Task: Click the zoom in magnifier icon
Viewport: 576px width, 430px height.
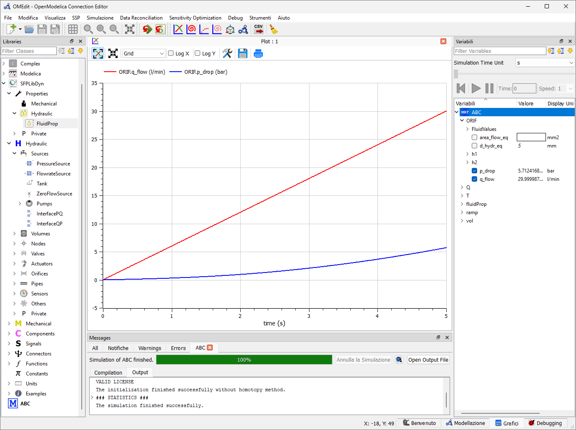Action: [101, 29]
